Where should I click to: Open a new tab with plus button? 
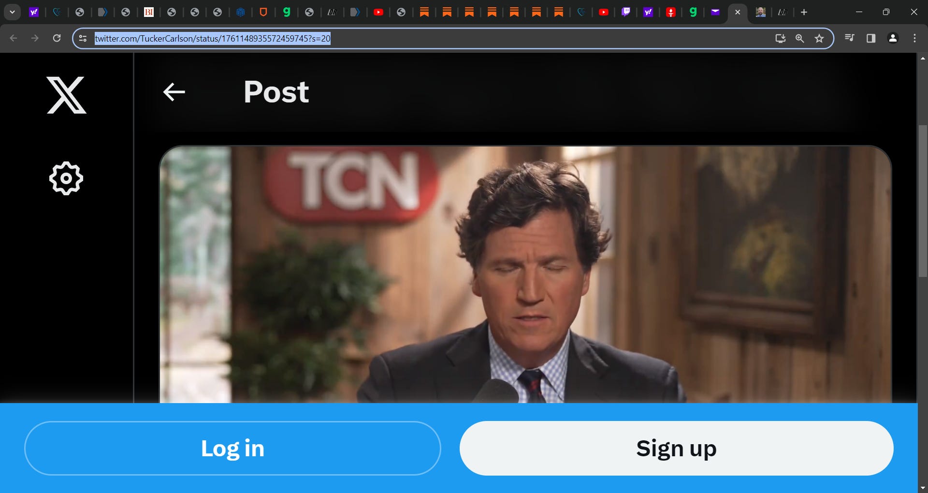[804, 12]
